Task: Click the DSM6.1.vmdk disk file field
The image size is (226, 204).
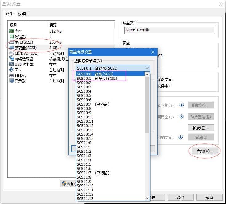Action: coord(169,30)
